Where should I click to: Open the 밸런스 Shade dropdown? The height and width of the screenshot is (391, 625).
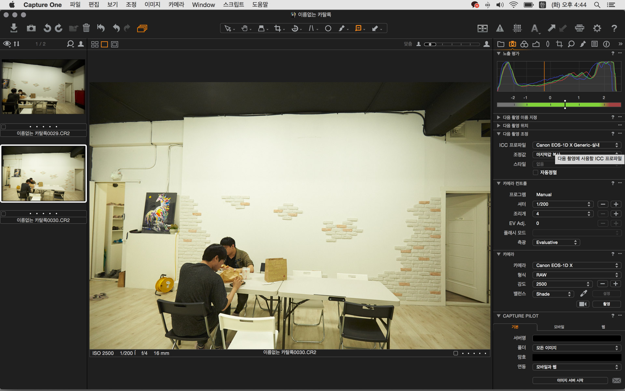pos(553,294)
